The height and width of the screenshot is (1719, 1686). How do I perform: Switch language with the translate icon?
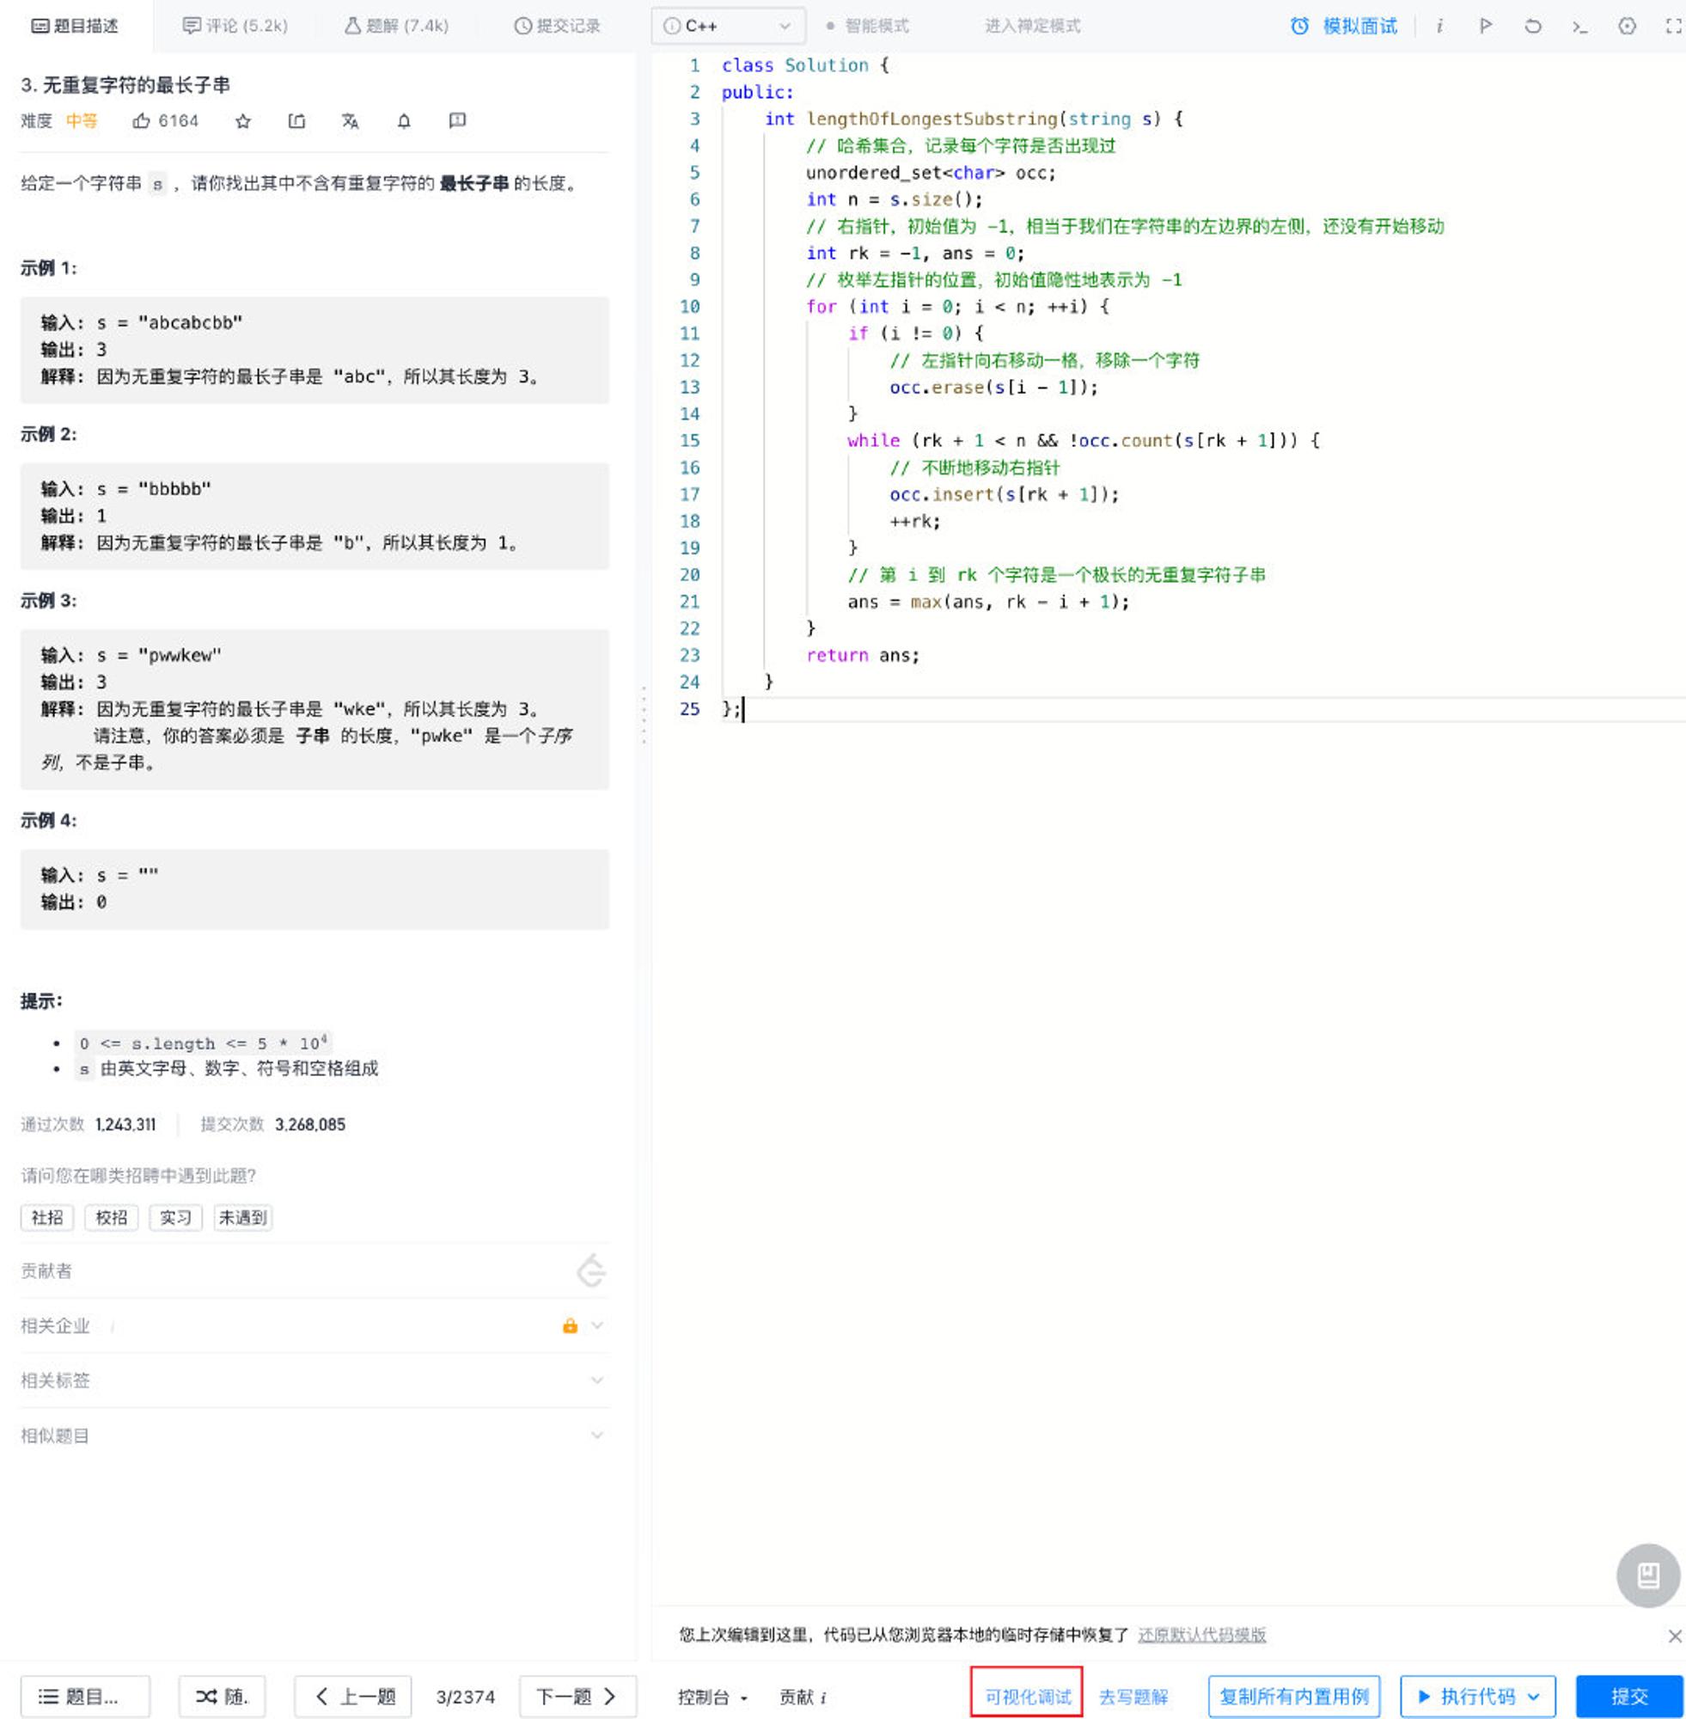(350, 120)
